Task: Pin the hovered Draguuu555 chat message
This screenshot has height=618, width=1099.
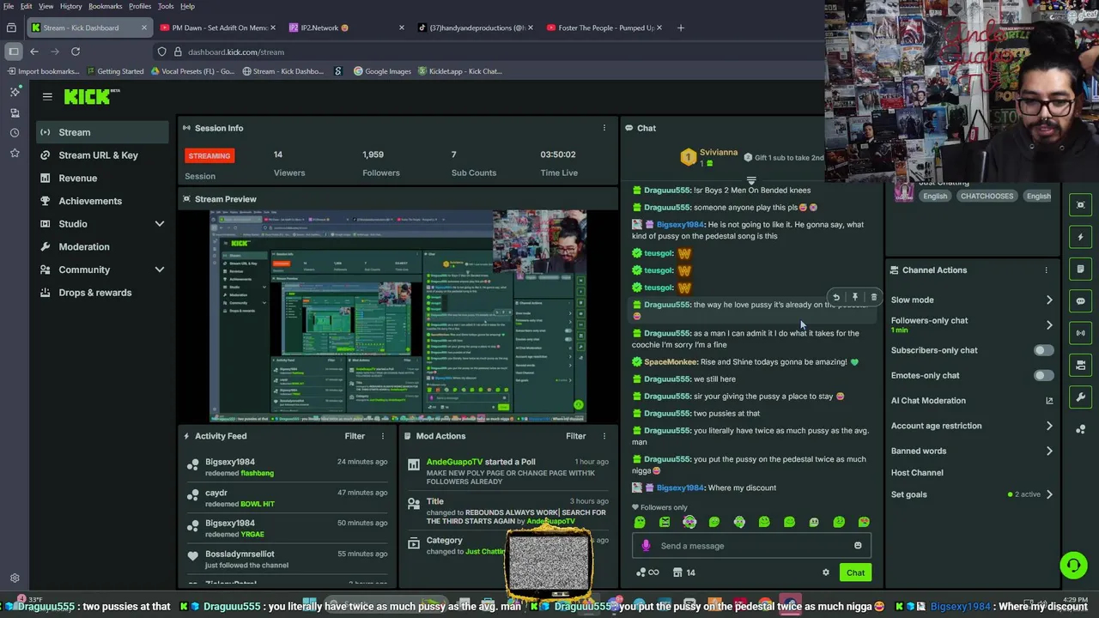Action: point(855,297)
